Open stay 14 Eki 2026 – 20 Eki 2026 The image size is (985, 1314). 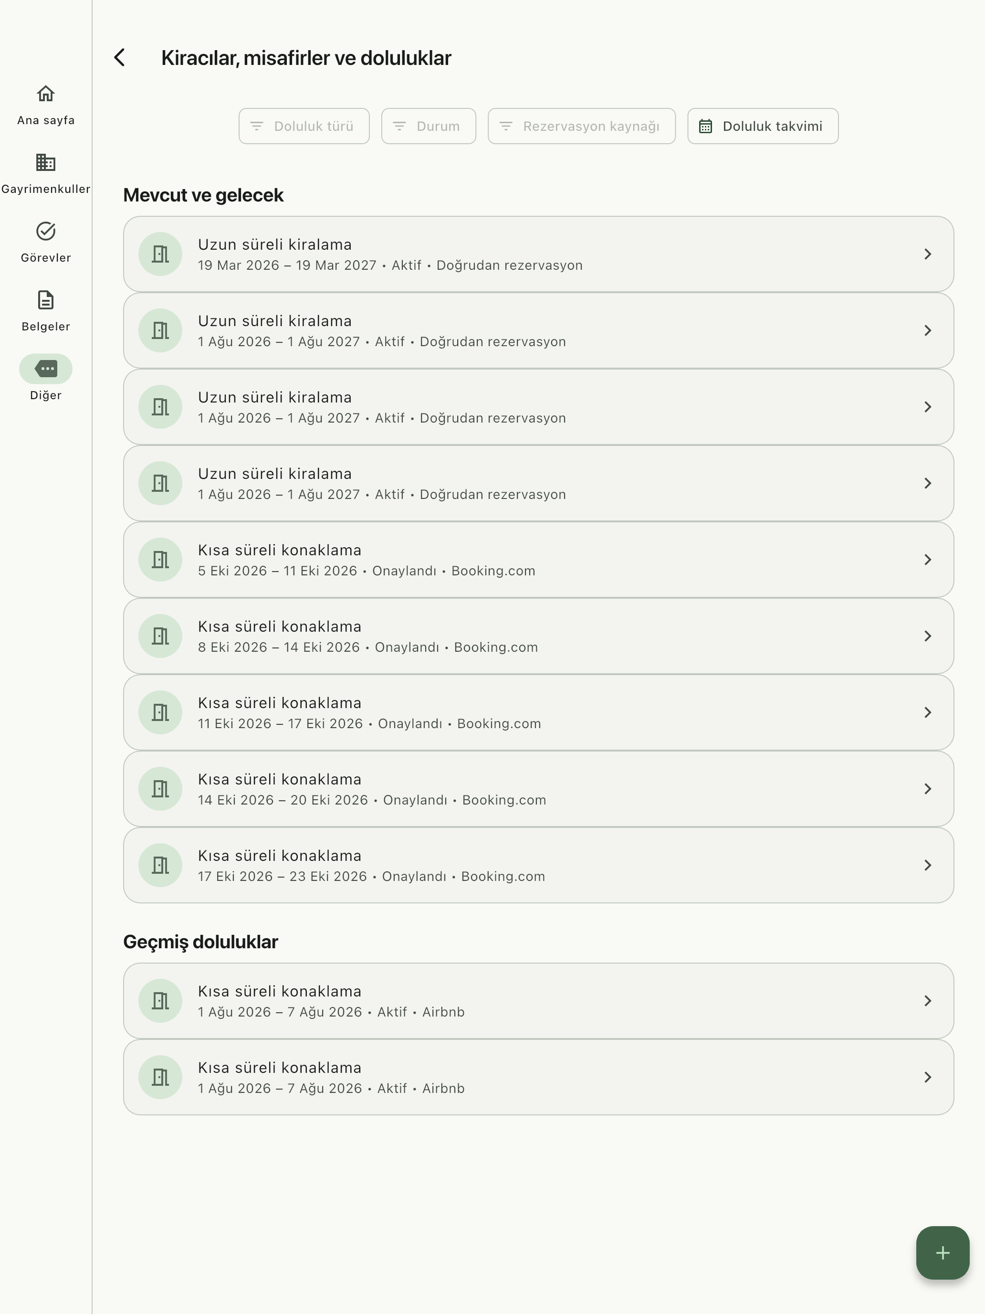tap(538, 789)
